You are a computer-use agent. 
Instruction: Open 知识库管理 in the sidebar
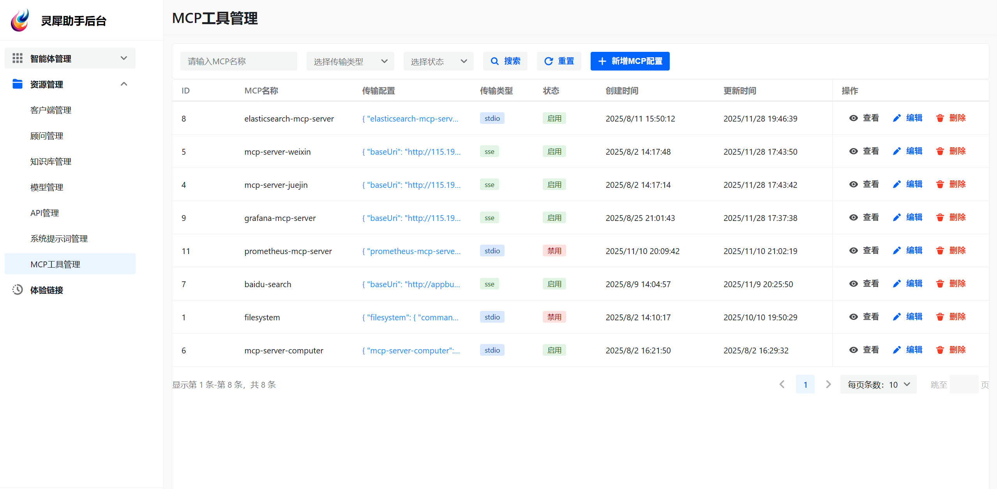click(51, 162)
